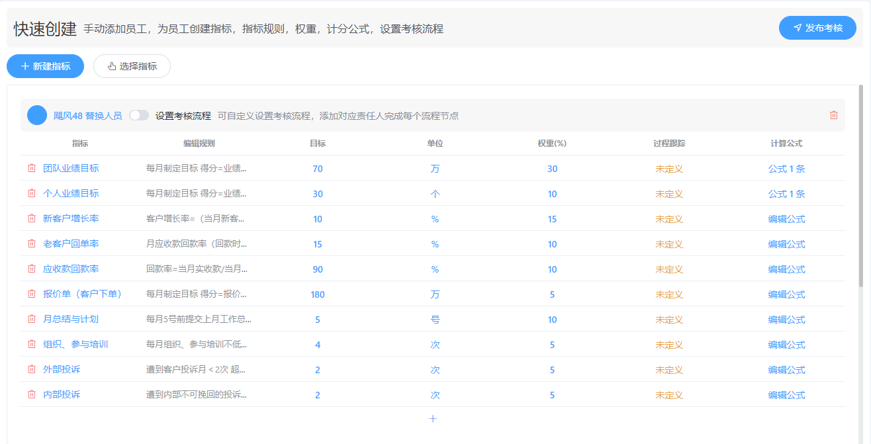Click the blue employee avatar circle
Image resolution: width=871 pixels, height=444 pixels.
point(37,115)
